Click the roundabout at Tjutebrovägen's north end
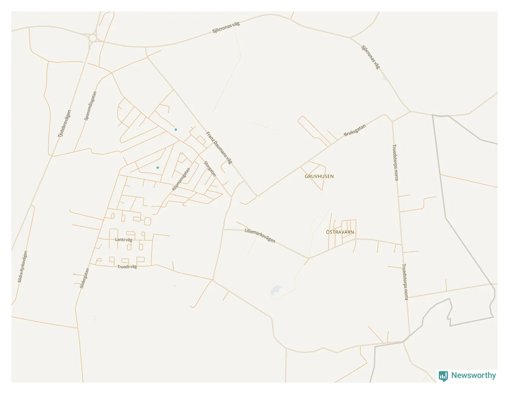509x394 pixels. pyautogui.click(x=93, y=38)
